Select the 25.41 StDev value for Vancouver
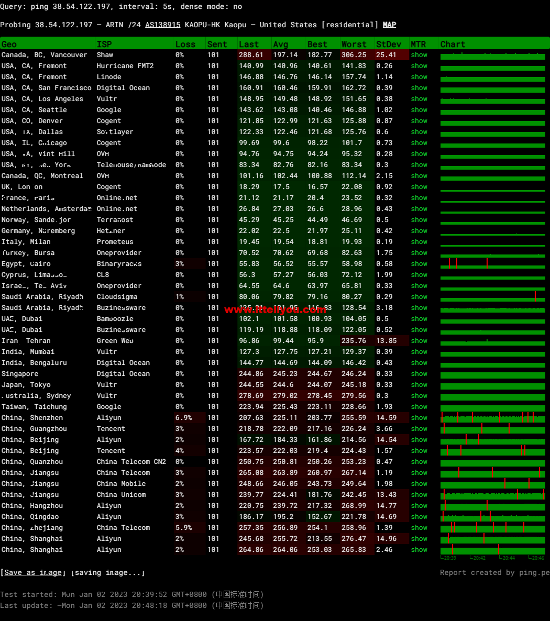Screen dimensions: 550x621 tap(386, 54)
